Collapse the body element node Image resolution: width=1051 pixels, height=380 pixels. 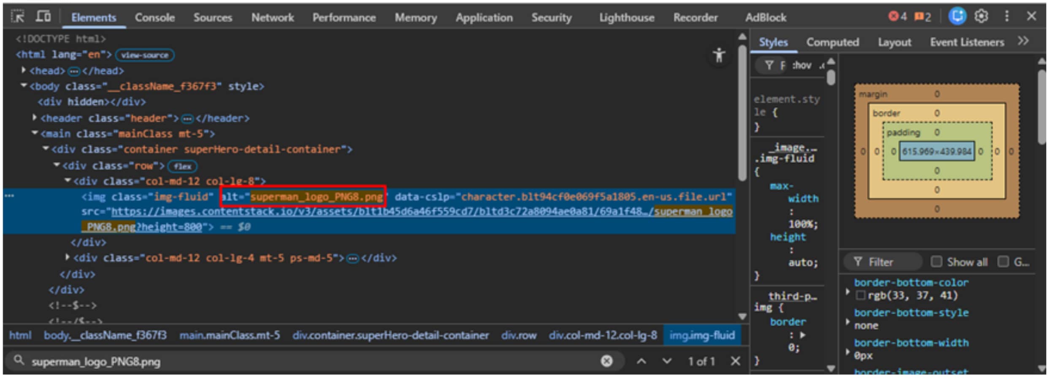pyautogui.click(x=24, y=86)
